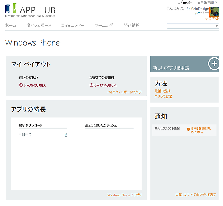Screen dimensions: 223x206
Task: Click the サインアウト link
Action: pos(212,19)
